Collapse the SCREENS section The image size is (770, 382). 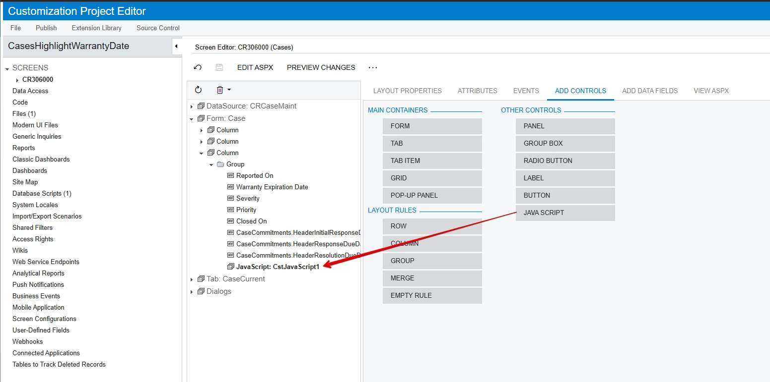coord(7,68)
